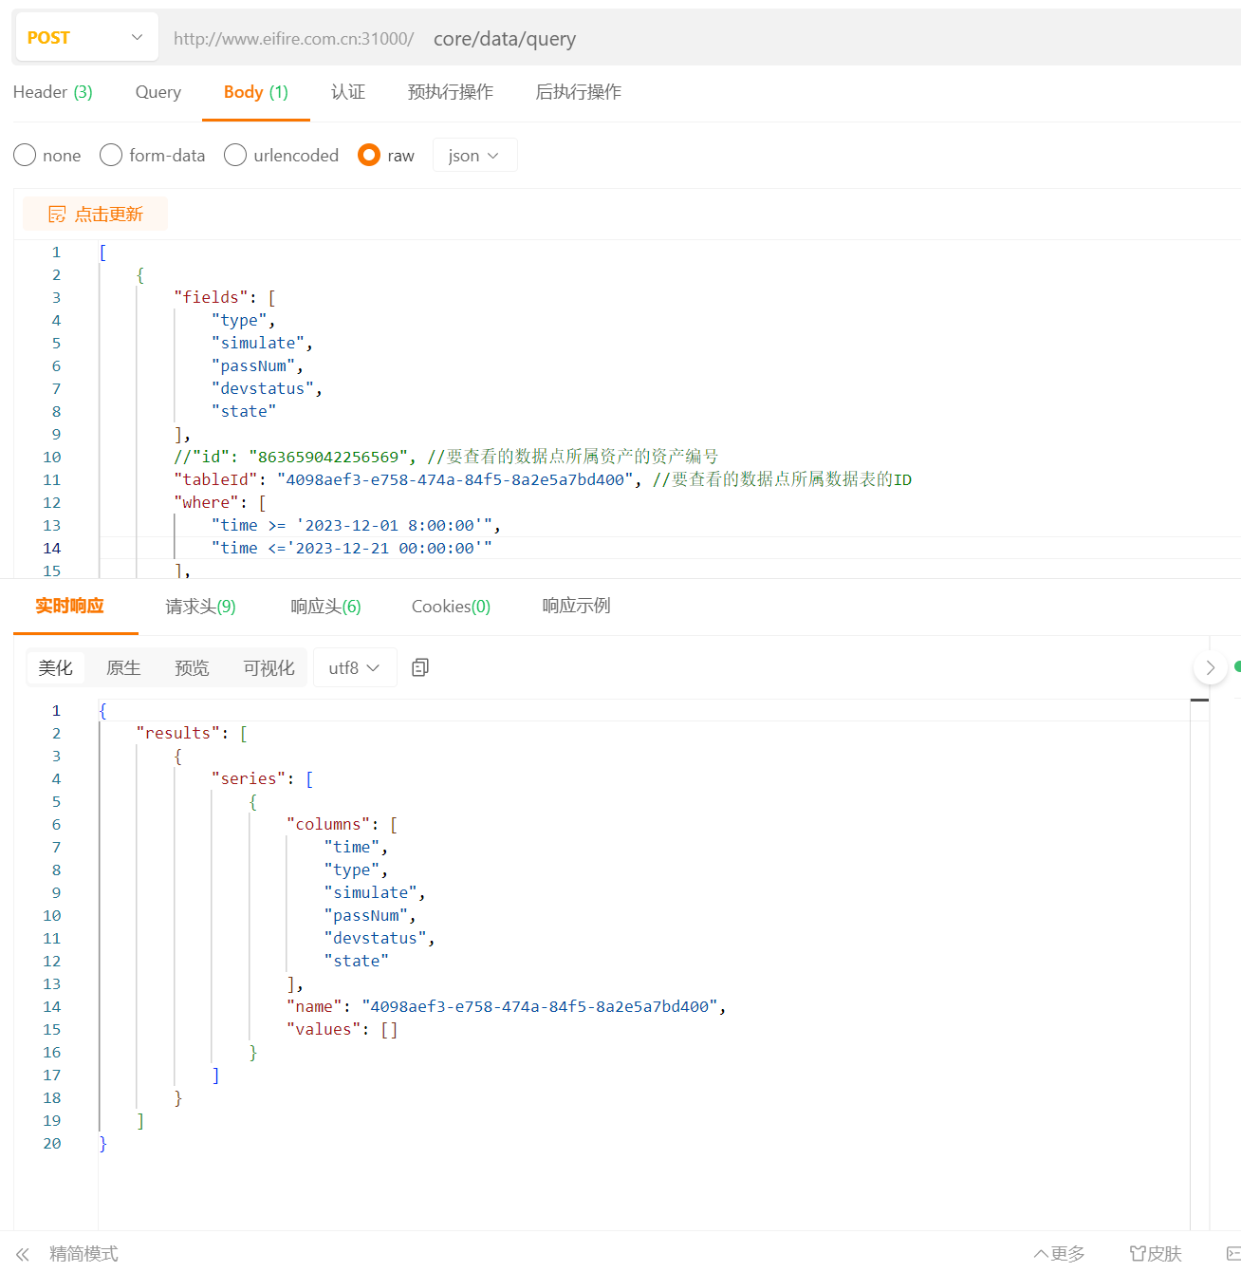Click the "tableId" line in request body
The width and height of the screenshot is (1241, 1272).
(543, 480)
